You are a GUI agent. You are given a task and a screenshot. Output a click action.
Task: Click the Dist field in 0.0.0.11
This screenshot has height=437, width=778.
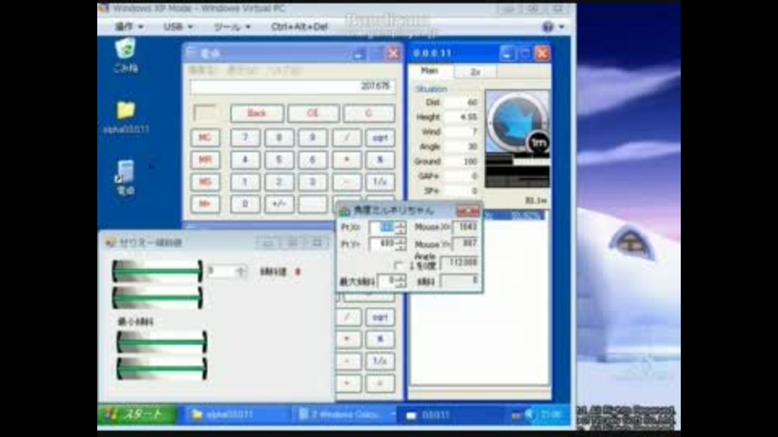[x=462, y=103]
